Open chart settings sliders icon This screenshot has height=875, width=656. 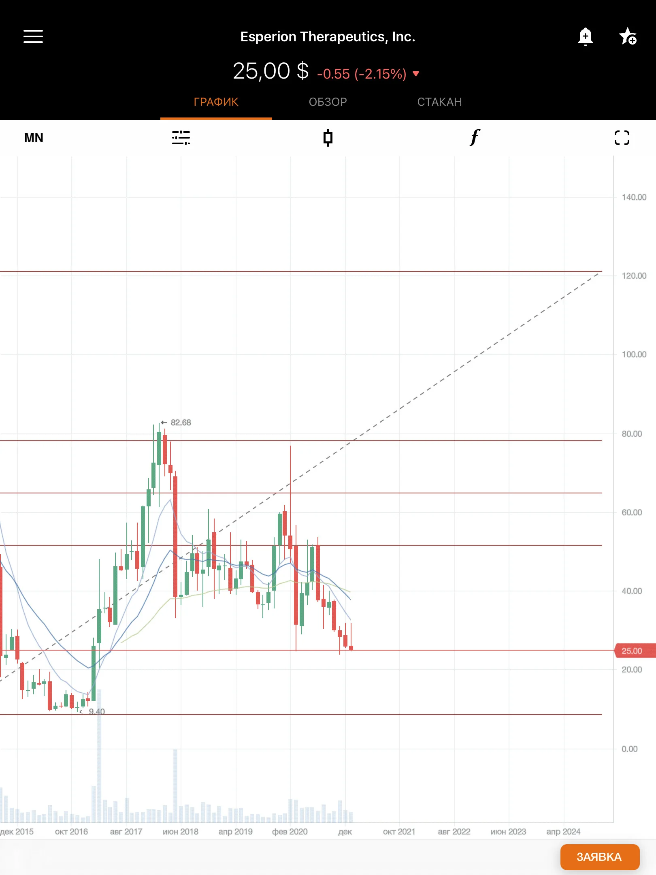pos(181,138)
